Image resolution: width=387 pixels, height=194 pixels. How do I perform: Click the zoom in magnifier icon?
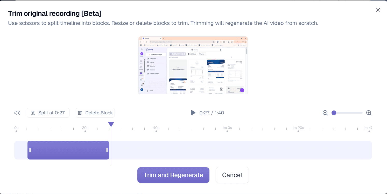pyautogui.click(x=369, y=113)
